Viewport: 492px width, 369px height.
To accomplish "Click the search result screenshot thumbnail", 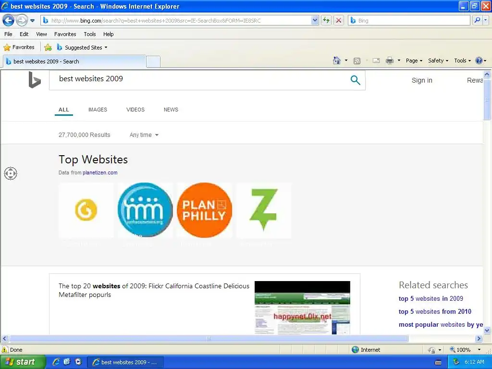I will pyautogui.click(x=302, y=307).
